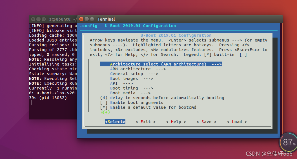Maximize the front Terminal window
This screenshot has width=297, height=159.
tap(92, 19)
